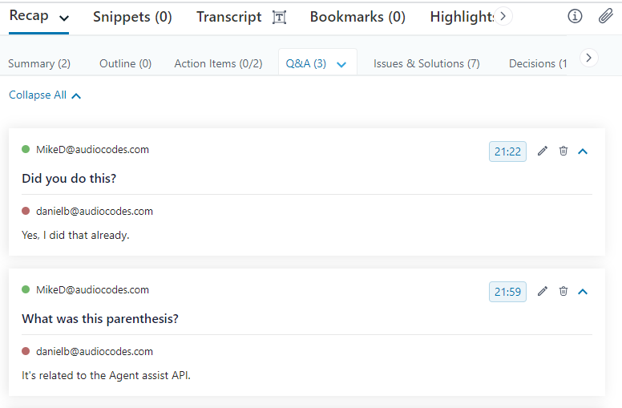Click the info icon in top bar

[x=575, y=16]
